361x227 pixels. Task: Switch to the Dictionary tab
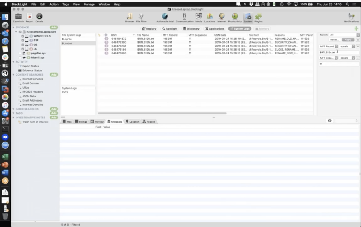(191, 29)
